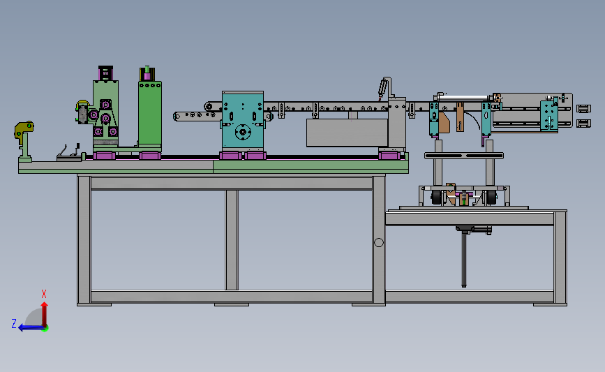This screenshot has width=605, height=372.
Task: Select the dark motor block atop the roller stand
Action: coord(106,73)
